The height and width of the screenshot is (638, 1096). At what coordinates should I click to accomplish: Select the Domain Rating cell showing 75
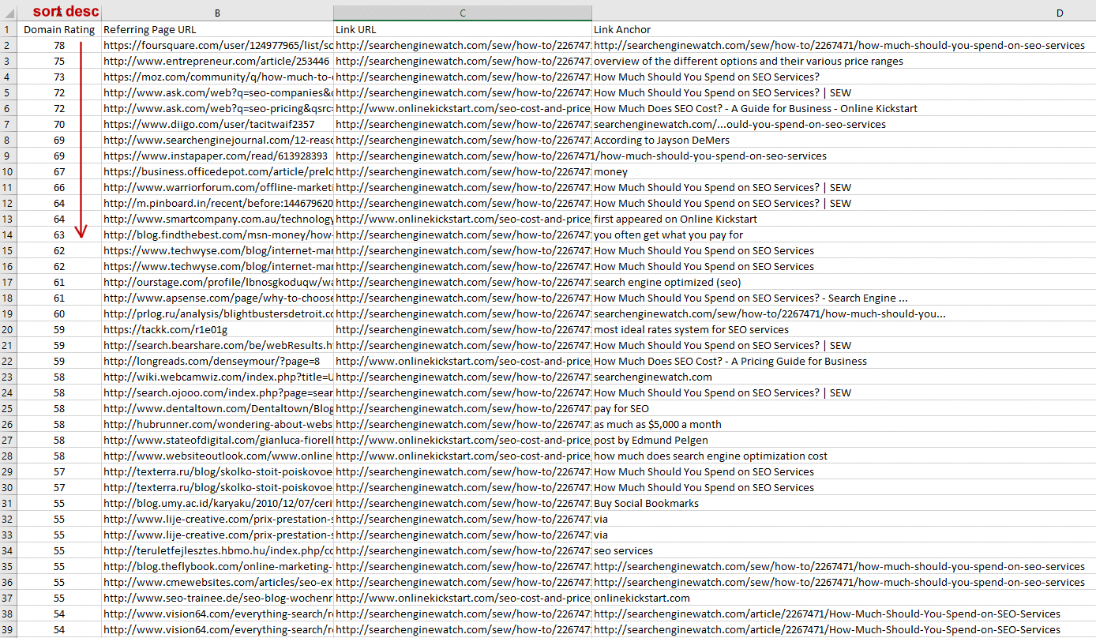59,61
